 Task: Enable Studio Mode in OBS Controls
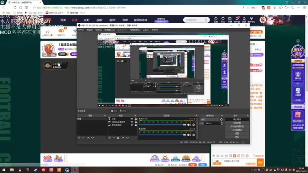(237, 130)
